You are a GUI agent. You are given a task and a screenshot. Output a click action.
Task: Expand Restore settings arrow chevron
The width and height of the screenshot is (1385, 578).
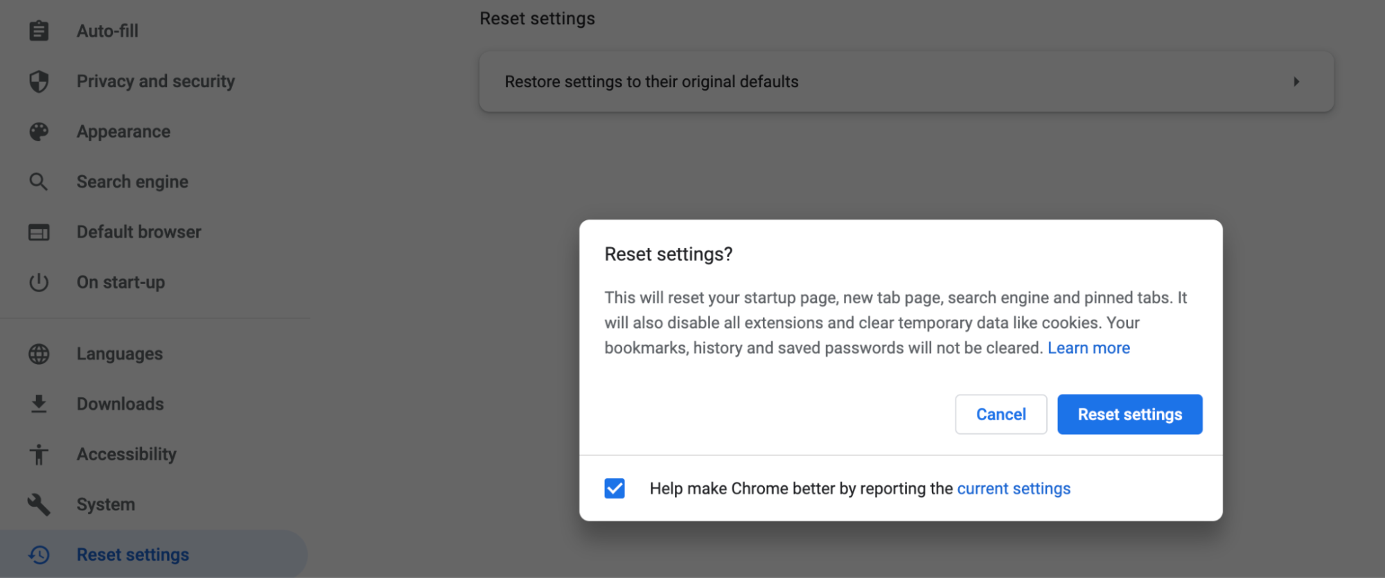(x=1296, y=82)
